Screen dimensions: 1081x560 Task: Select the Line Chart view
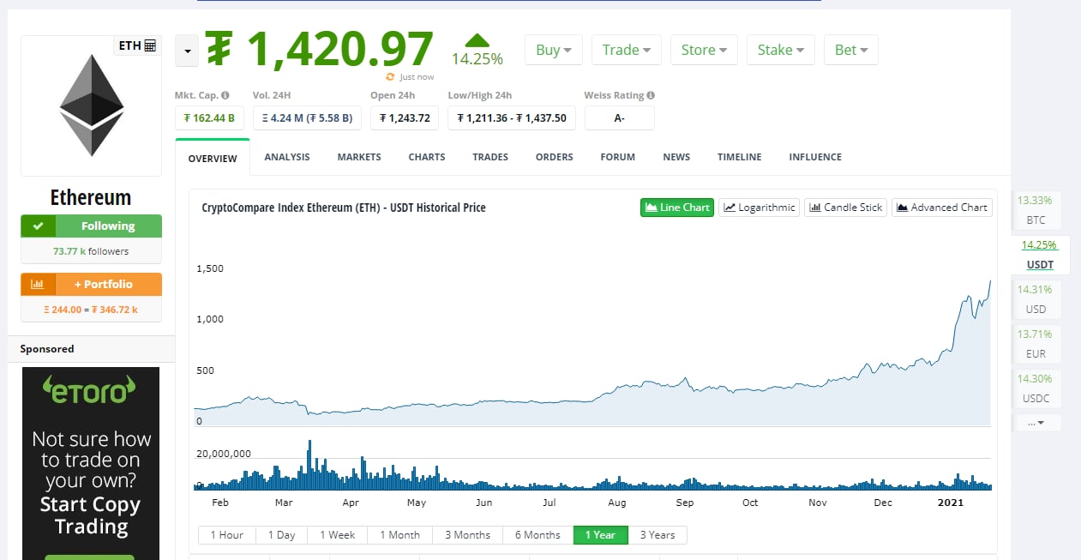[677, 208]
